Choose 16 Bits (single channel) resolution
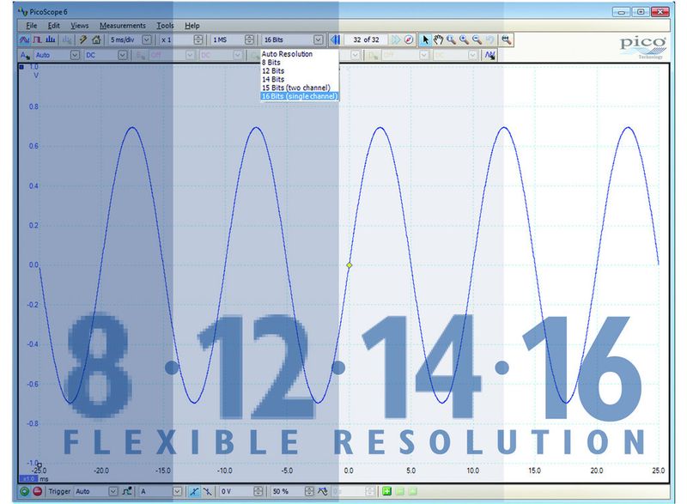Viewport: 687px width, 504px height. tap(300, 96)
